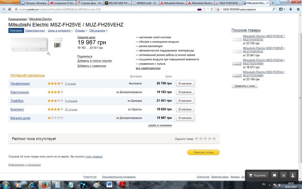
Task: Click the page vertical scrollbar thumb
Action: coord(300,98)
